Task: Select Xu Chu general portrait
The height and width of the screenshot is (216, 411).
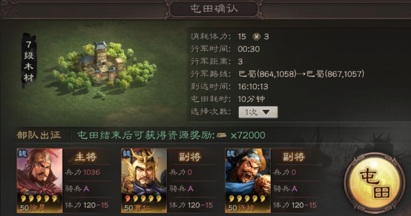Action: (248, 181)
